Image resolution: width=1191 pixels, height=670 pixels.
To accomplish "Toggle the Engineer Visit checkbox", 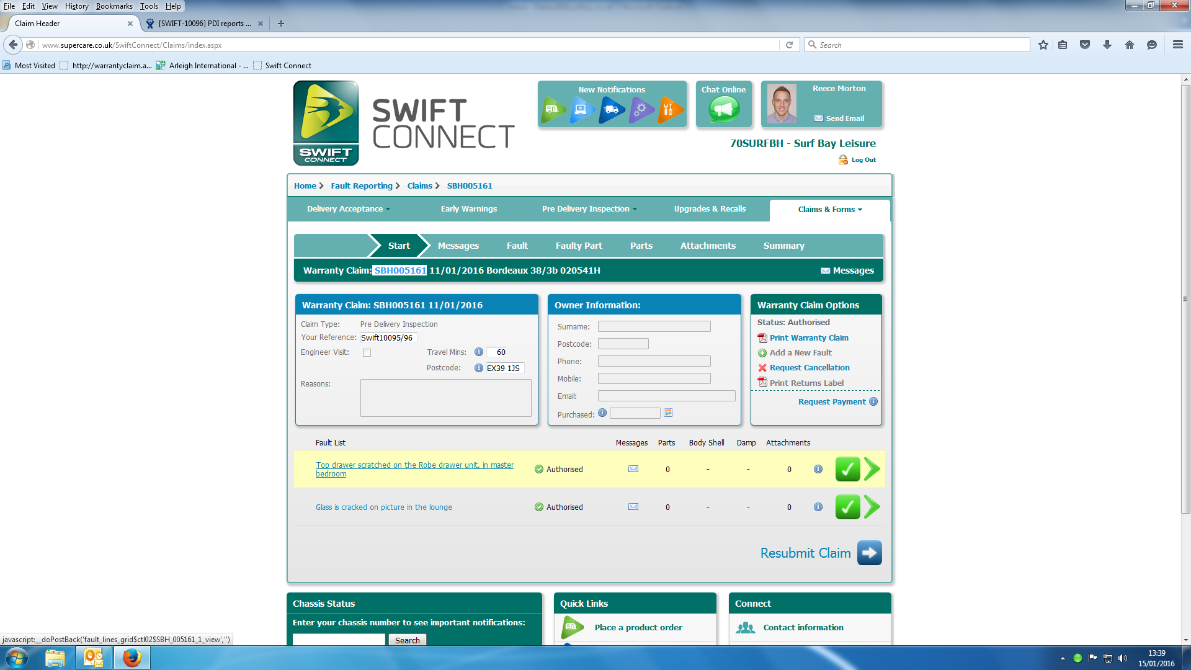I will tap(367, 353).
